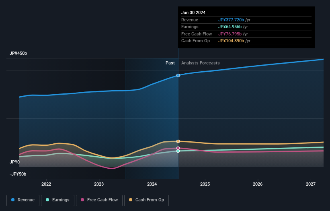Click the blue Revenue data point marker
330x211 pixels.
178,75
